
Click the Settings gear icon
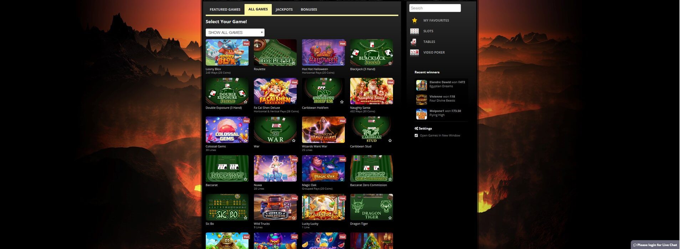416,129
